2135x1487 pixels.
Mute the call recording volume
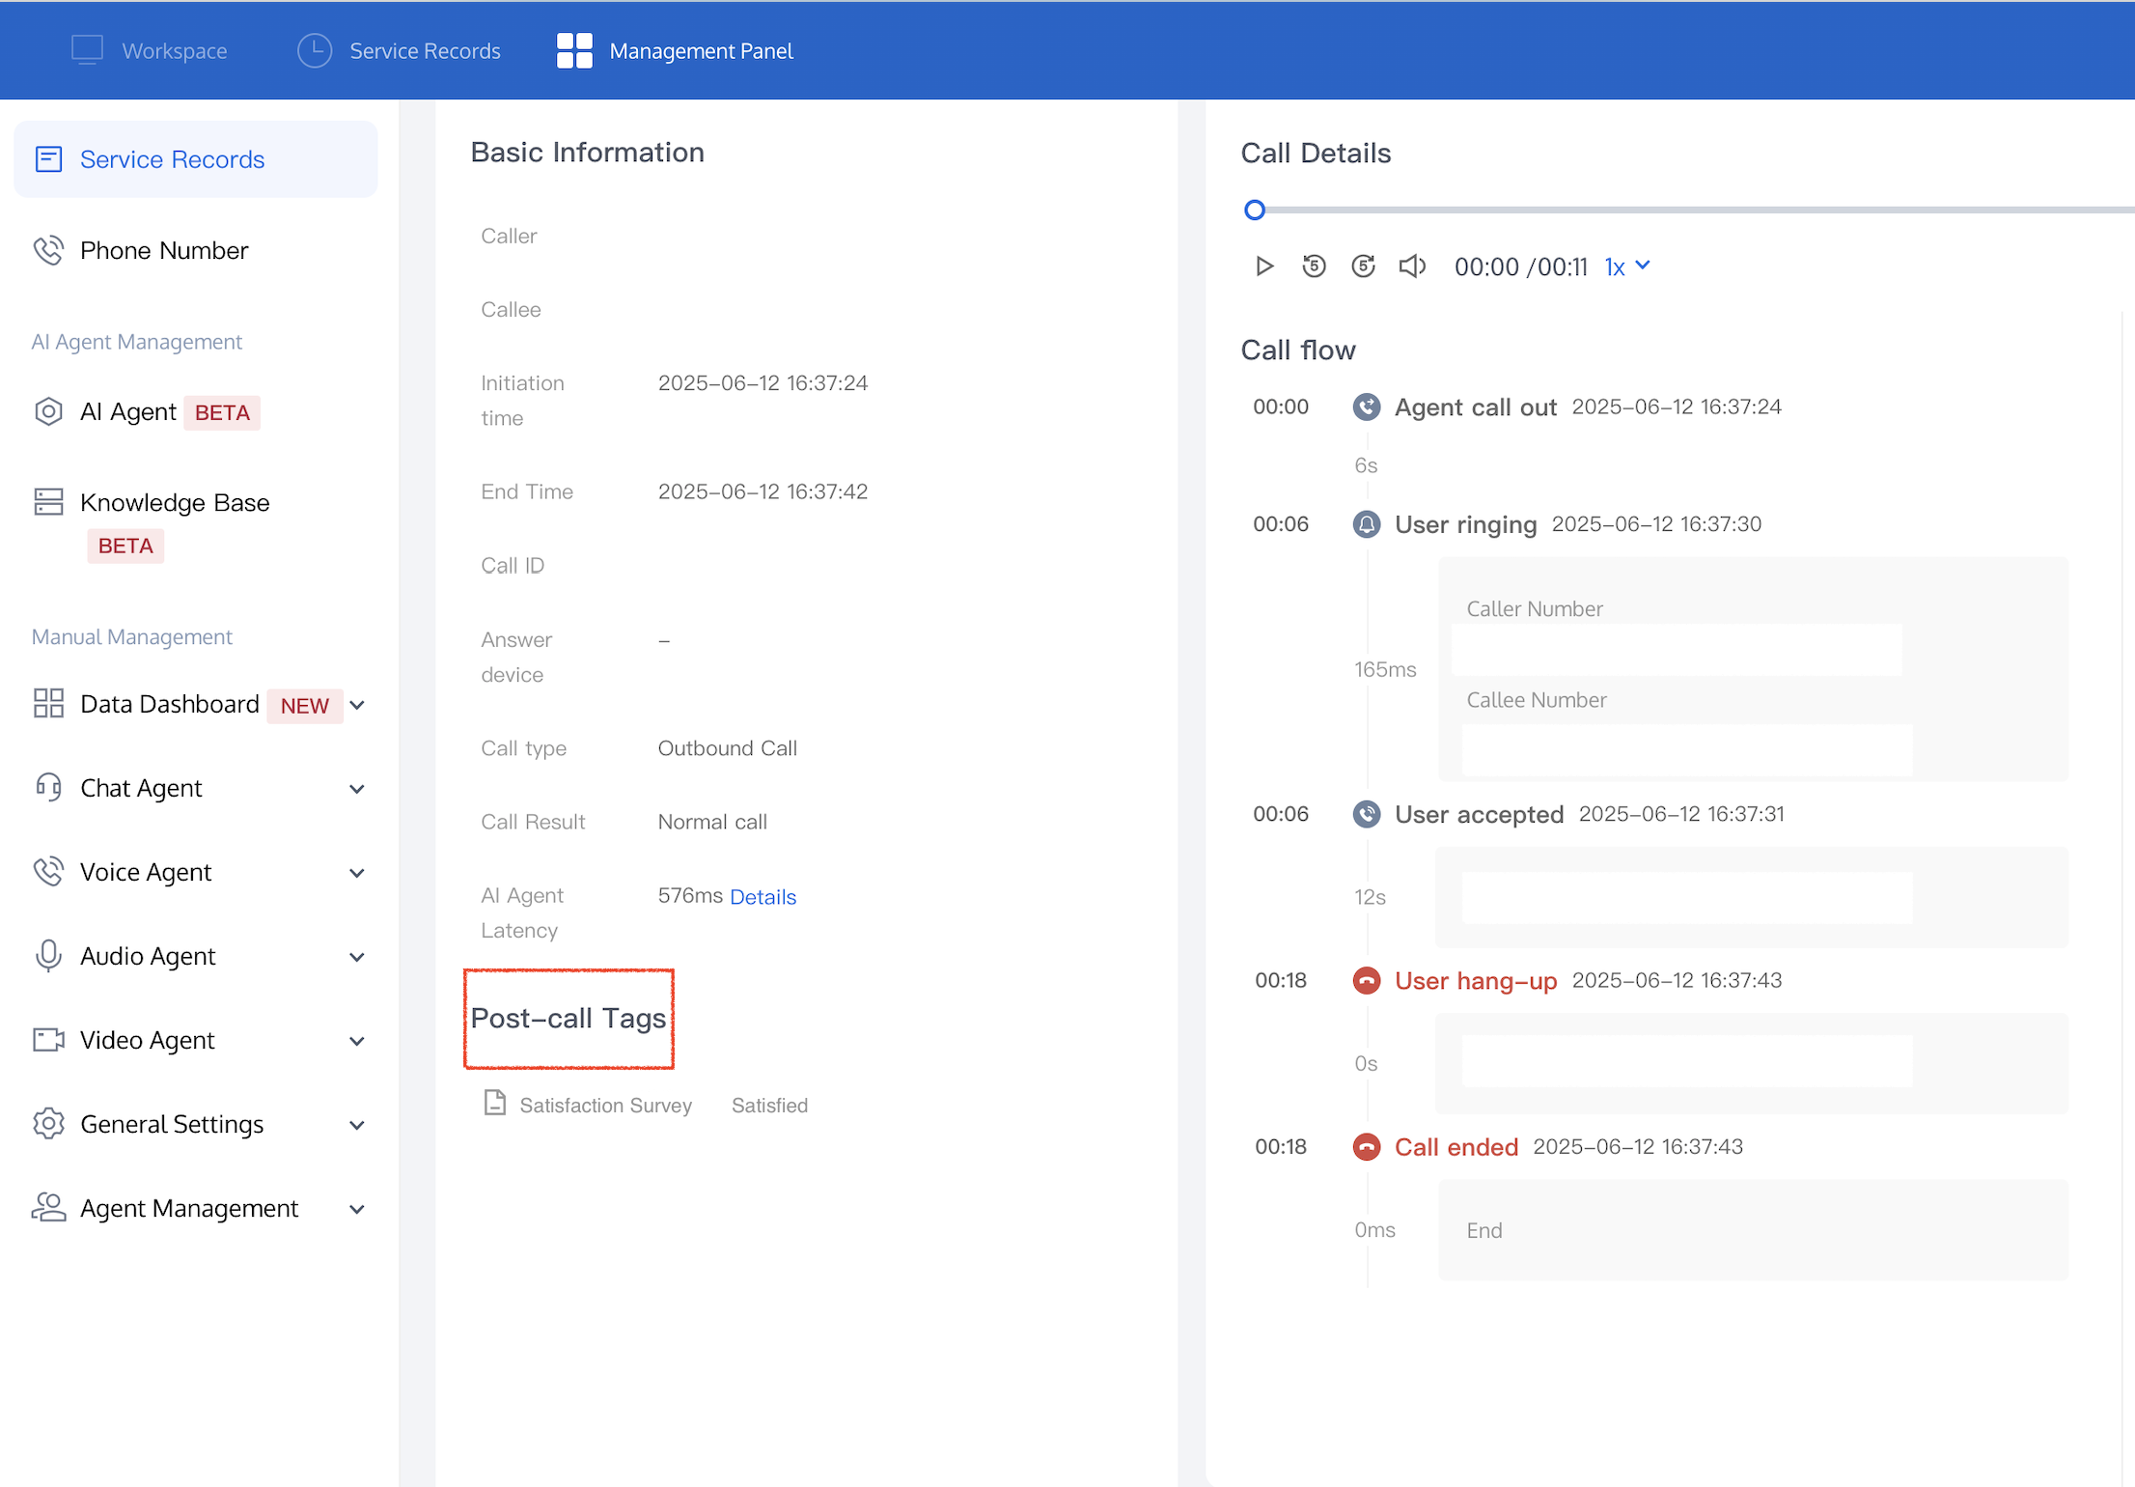point(1412,267)
